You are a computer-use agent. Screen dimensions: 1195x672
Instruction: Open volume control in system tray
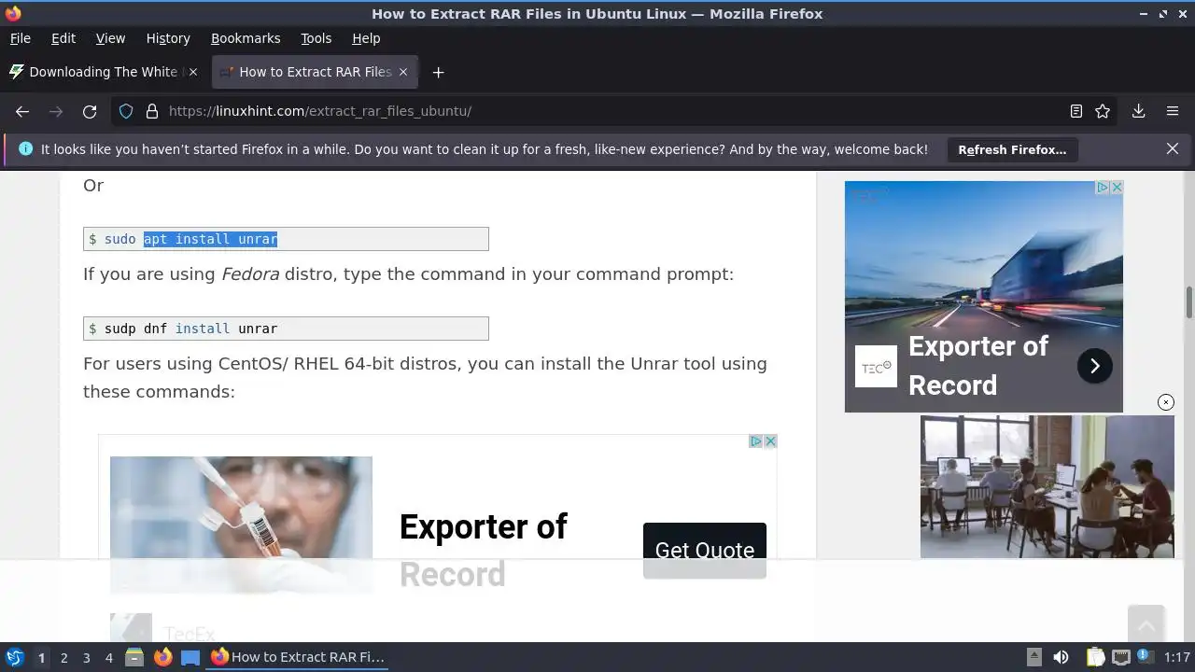(x=1061, y=657)
